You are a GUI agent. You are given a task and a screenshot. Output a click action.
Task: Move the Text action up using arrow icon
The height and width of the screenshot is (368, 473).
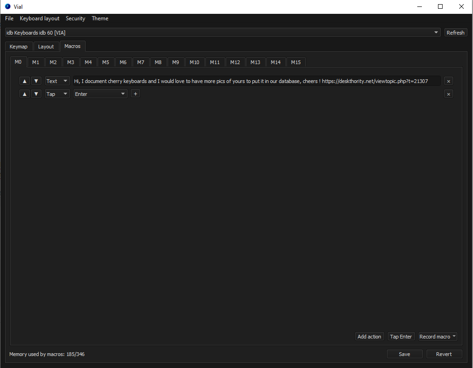coord(24,81)
